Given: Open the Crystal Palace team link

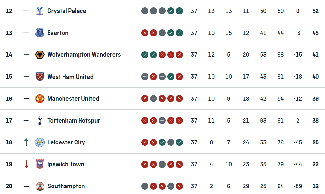Looking at the screenshot, I should (x=67, y=11).
